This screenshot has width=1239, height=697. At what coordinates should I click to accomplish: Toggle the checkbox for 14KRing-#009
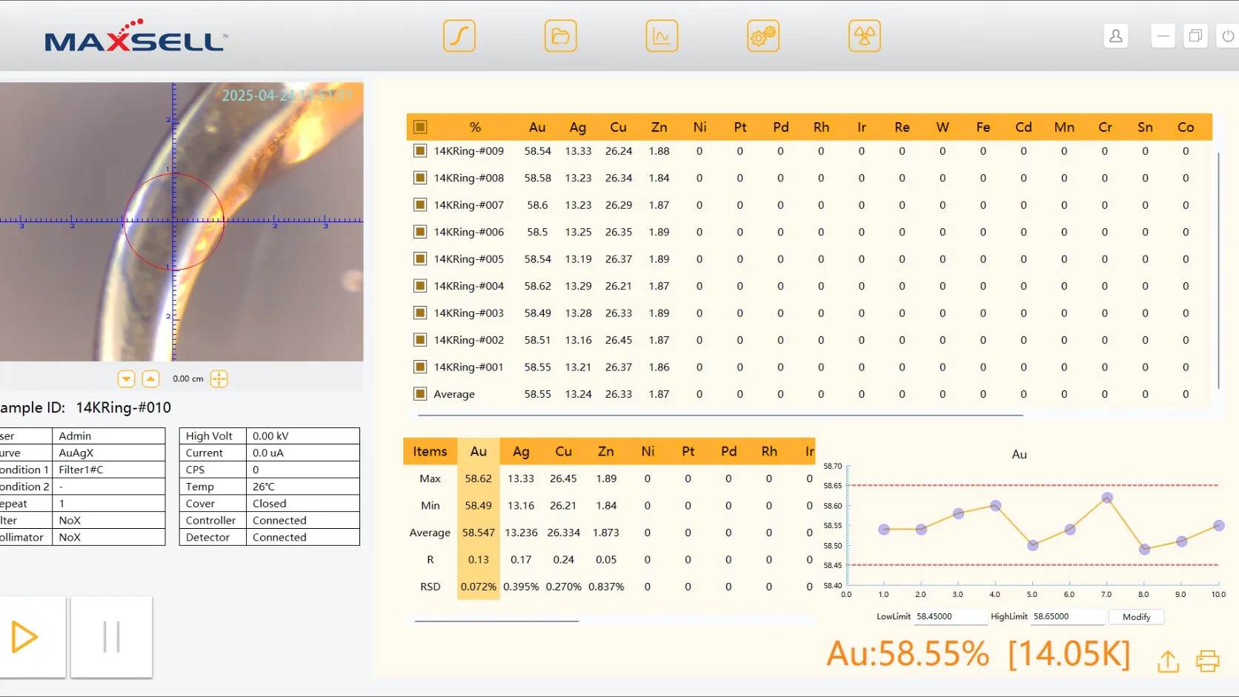[x=420, y=150]
